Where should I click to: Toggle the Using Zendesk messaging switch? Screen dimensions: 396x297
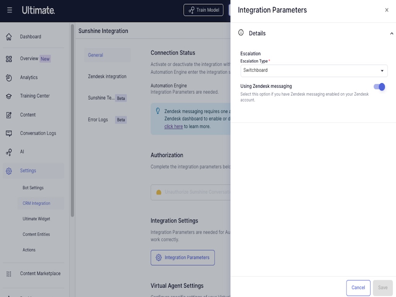(379, 87)
